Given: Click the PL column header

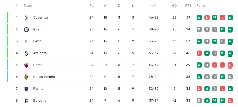Looking at the screenshot, I should click(91, 6).
